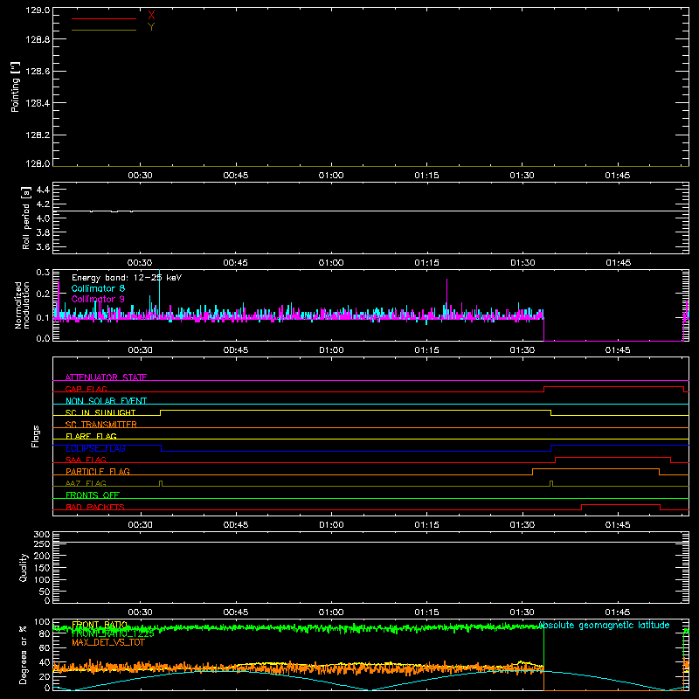Click the SC_IN_SUNLIGHT flag label

(x=100, y=412)
